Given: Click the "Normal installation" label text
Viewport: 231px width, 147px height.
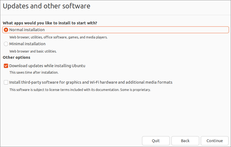Looking at the screenshot, I should tap(27, 30).
